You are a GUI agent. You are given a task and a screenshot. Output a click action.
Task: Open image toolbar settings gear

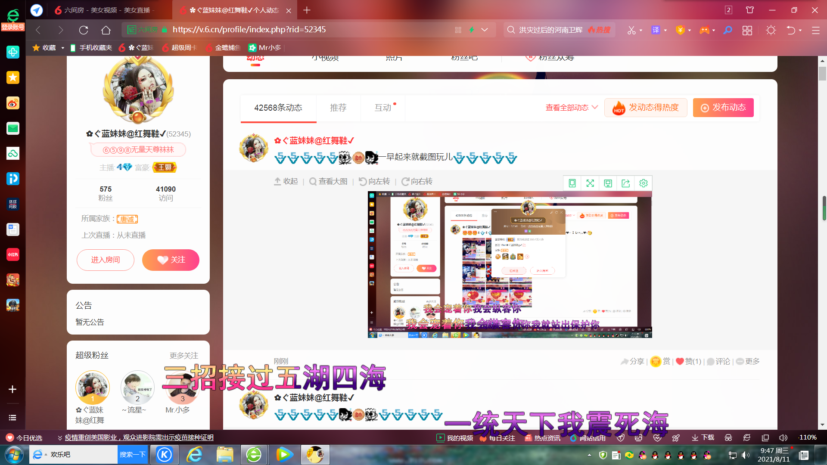click(644, 183)
